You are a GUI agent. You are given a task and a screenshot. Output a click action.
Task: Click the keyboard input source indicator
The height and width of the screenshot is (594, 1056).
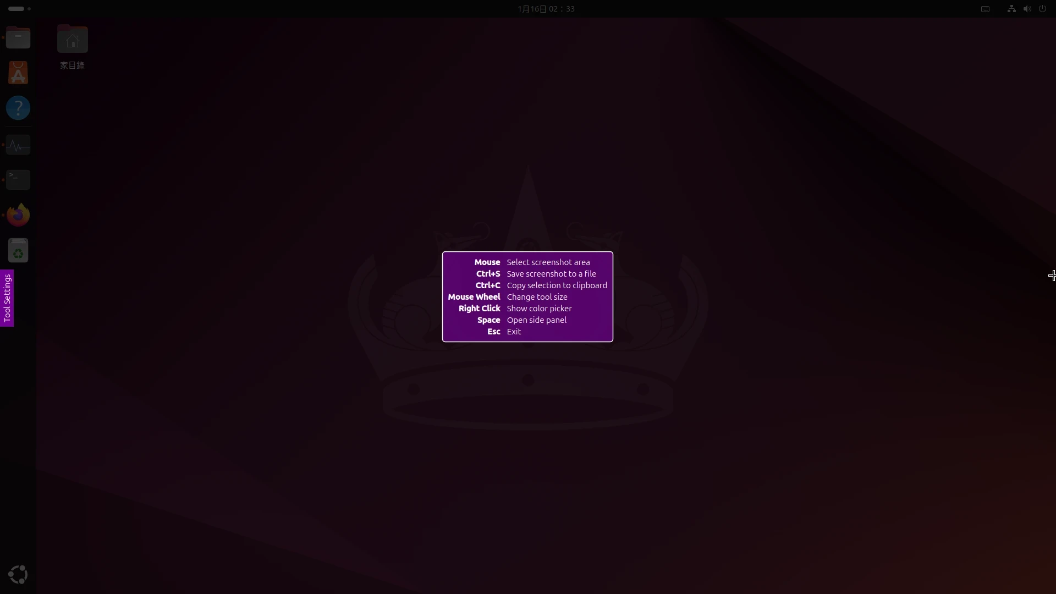coord(985,9)
